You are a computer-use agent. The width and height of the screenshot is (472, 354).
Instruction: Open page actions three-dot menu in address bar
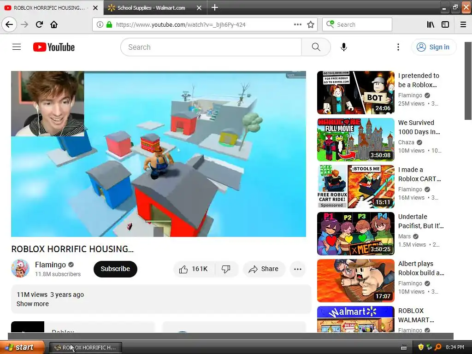tap(297, 24)
